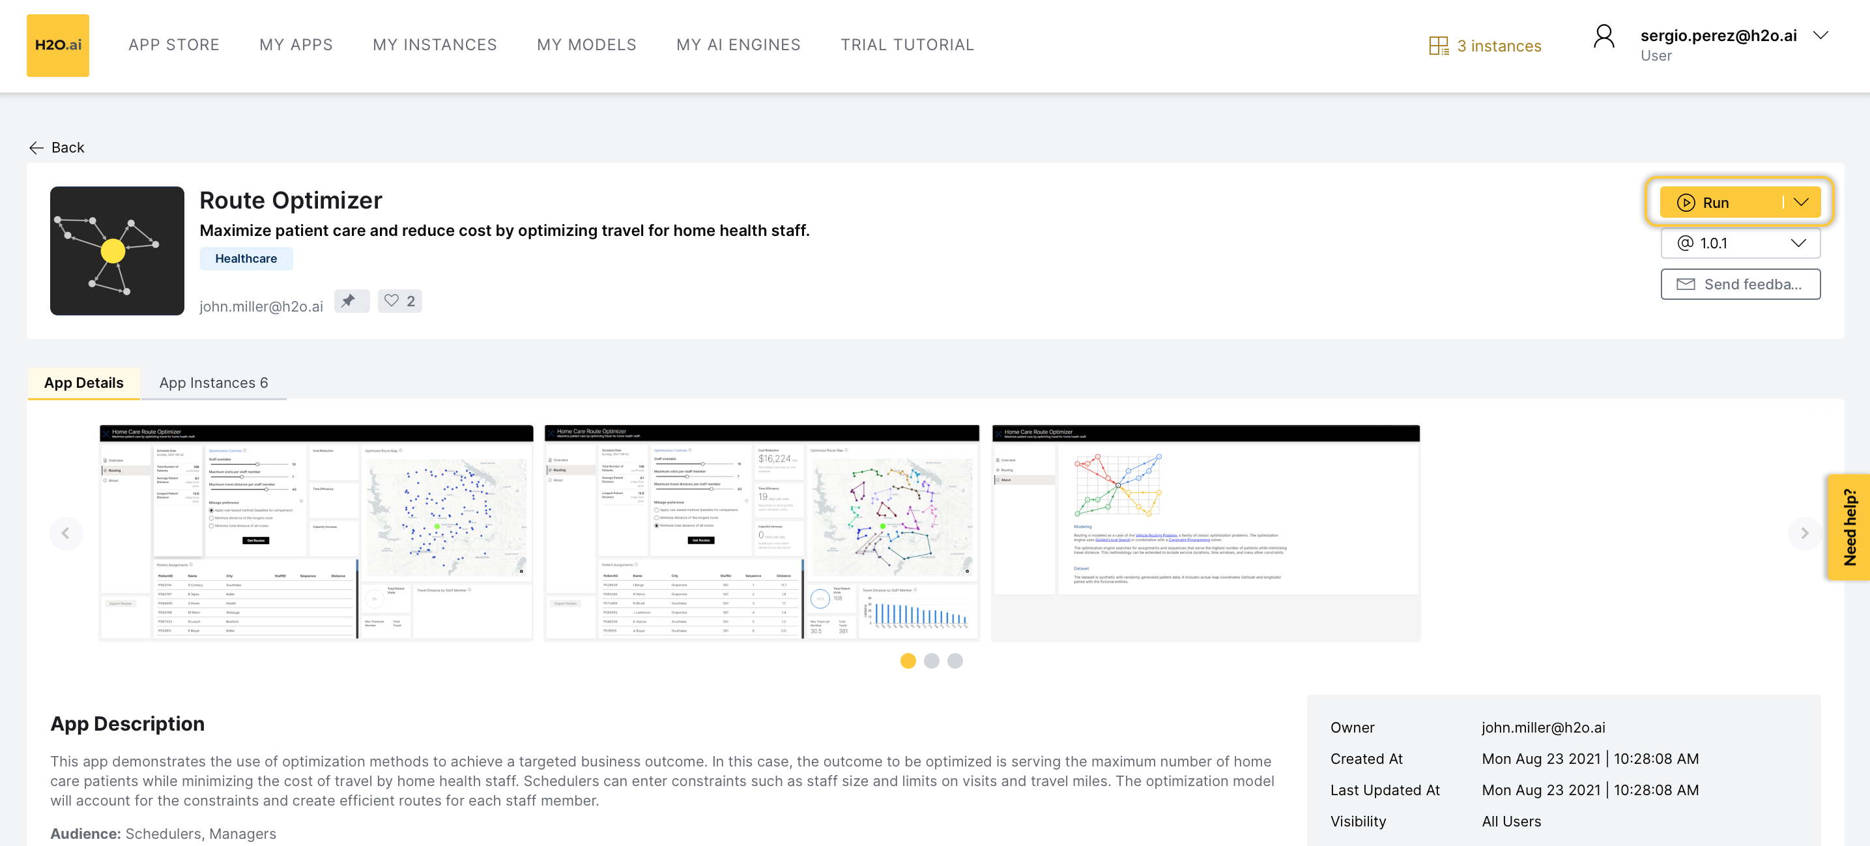The width and height of the screenshot is (1870, 846).
Task: Open MY INSTANCES page
Action: tap(435, 45)
